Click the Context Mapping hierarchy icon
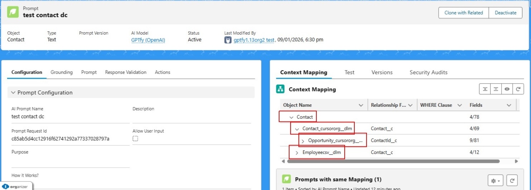The image size is (531, 190). [280, 89]
